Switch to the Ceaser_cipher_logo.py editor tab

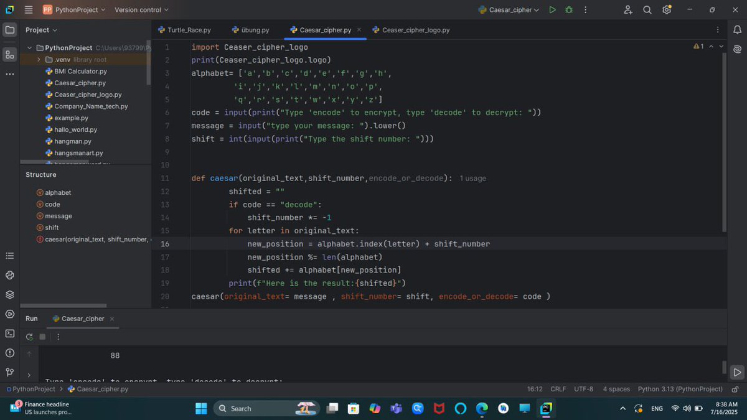coord(411,30)
